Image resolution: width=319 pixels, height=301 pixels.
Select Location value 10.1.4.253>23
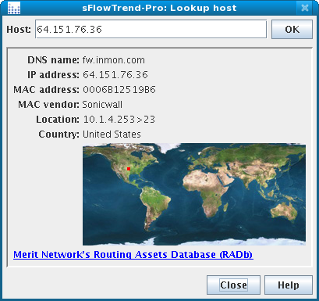click(119, 120)
